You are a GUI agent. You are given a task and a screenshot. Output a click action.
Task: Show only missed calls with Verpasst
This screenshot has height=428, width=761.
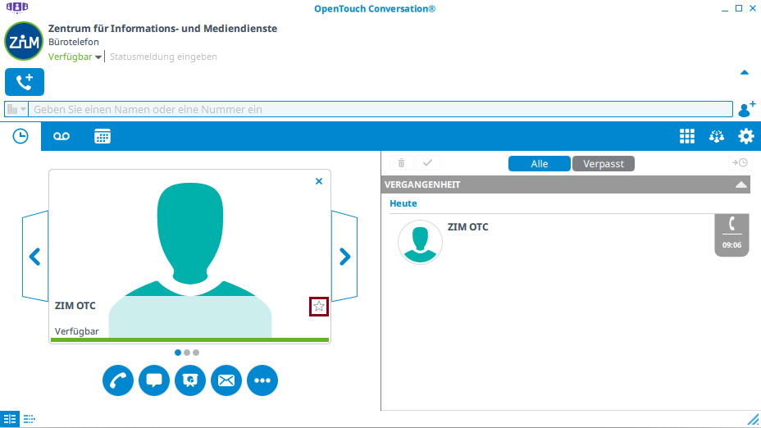[x=604, y=164]
